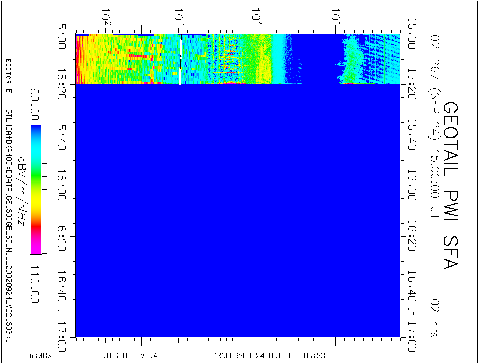
Task: Click the 10⁵ frequency axis label
Action: coord(336,16)
